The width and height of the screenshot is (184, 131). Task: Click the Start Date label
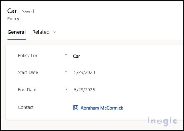click(28, 72)
